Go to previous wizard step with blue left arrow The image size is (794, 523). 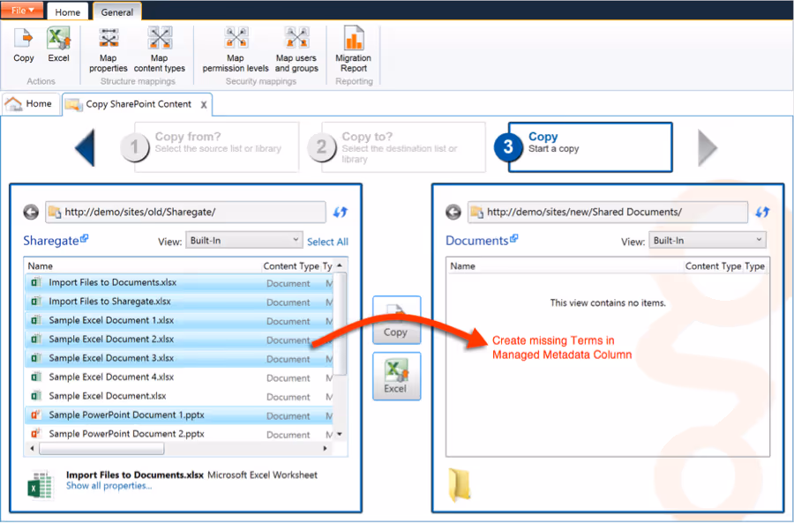(x=85, y=147)
